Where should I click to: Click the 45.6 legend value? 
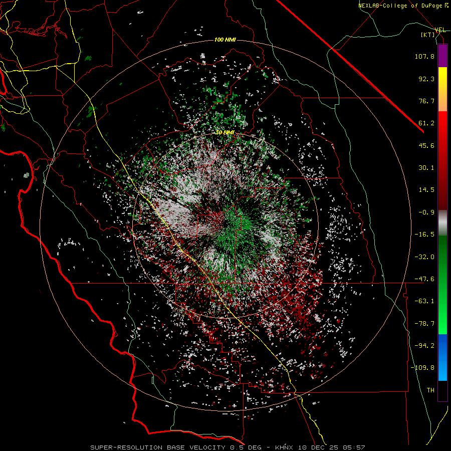pos(426,145)
